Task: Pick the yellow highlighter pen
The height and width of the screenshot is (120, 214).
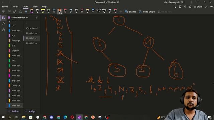Action: pos(43,11)
